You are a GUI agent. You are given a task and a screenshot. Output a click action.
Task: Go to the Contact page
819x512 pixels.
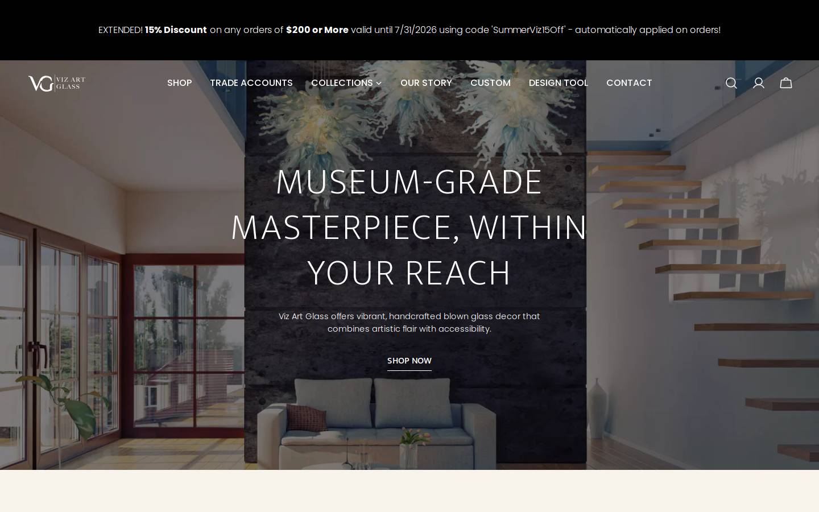(x=629, y=83)
